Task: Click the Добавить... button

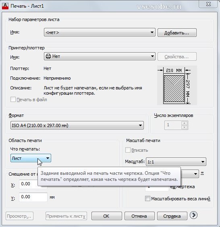Action: pyautogui.click(x=177, y=33)
